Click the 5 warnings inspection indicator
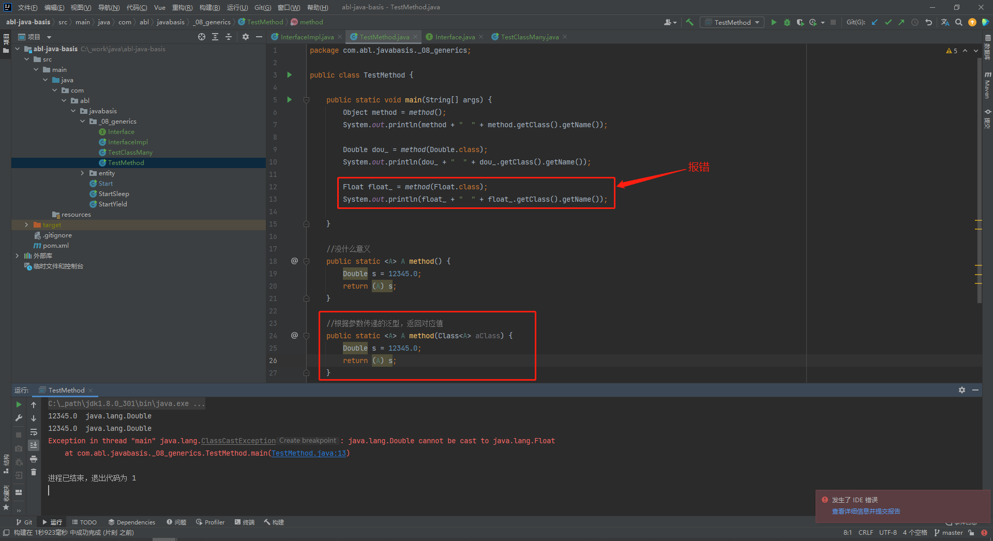This screenshot has height=541, width=993. click(952, 51)
